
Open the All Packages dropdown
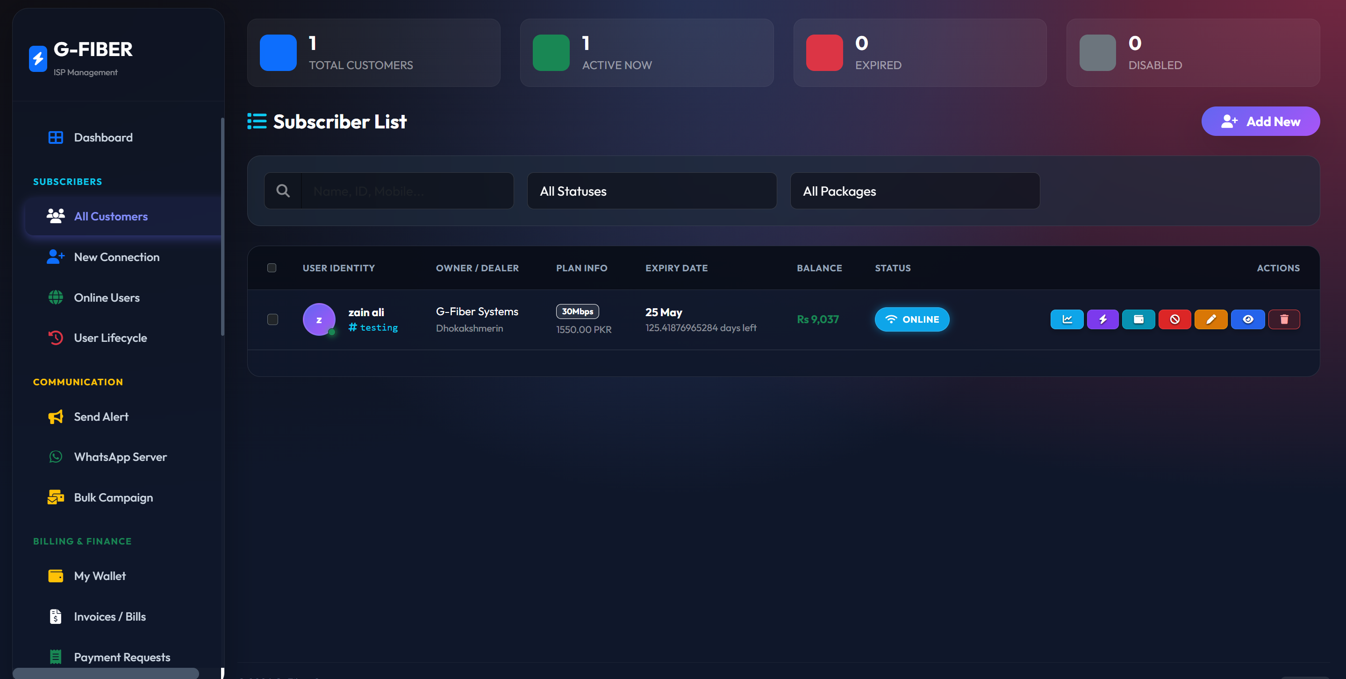point(915,191)
